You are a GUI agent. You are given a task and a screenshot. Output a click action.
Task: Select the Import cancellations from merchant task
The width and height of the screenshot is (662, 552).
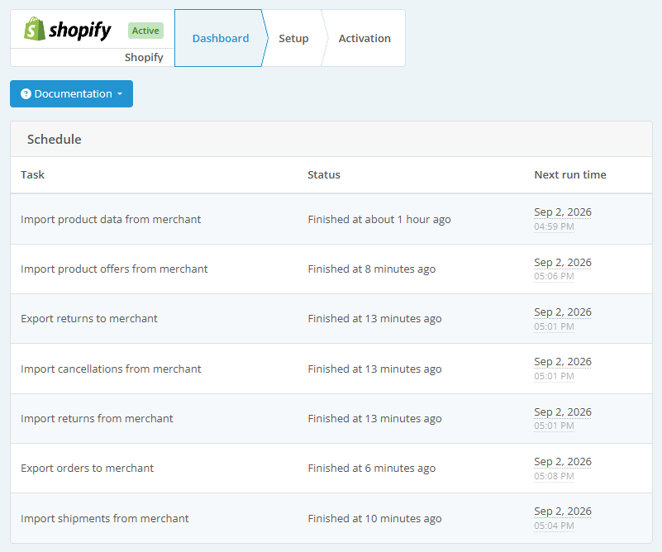tap(111, 369)
